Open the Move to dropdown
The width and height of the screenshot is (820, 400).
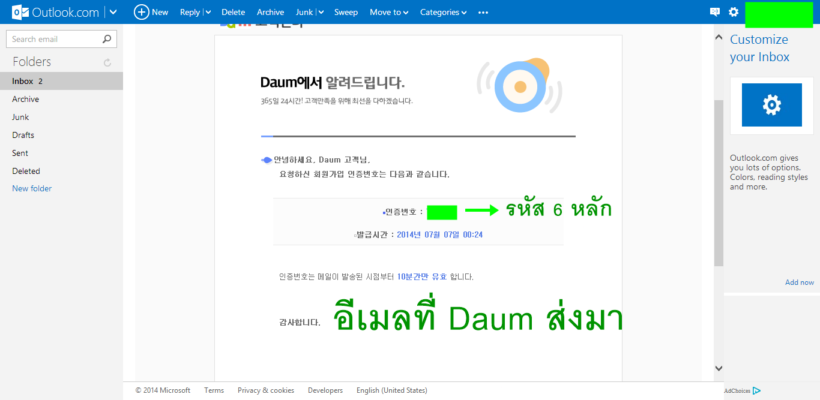click(x=389, y=12)
